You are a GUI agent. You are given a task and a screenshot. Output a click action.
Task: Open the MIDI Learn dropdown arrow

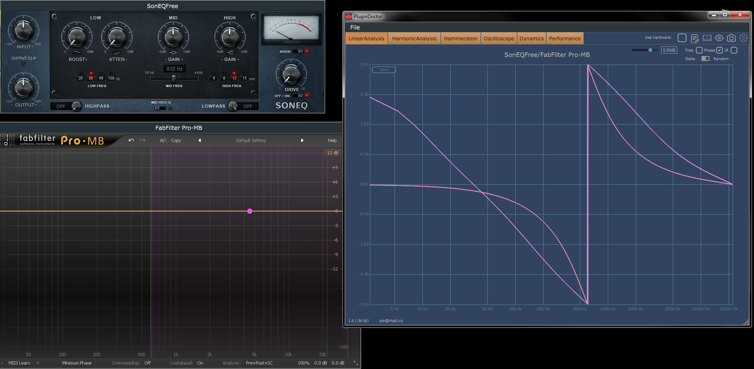coord(38,363)
